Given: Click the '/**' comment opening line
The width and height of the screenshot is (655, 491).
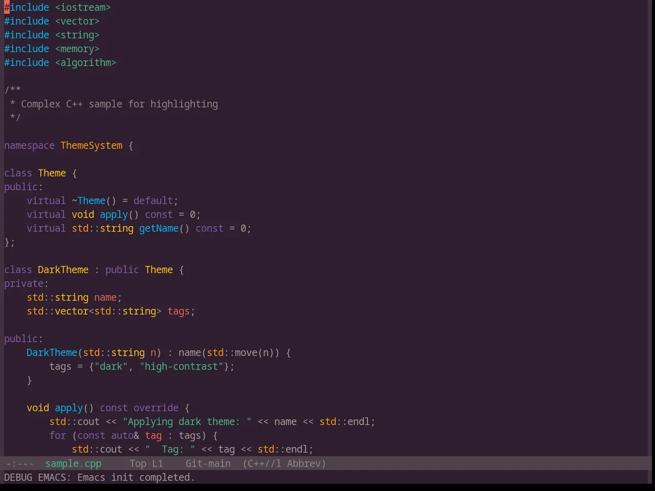Looking at the screenshot, I should 13,90.
